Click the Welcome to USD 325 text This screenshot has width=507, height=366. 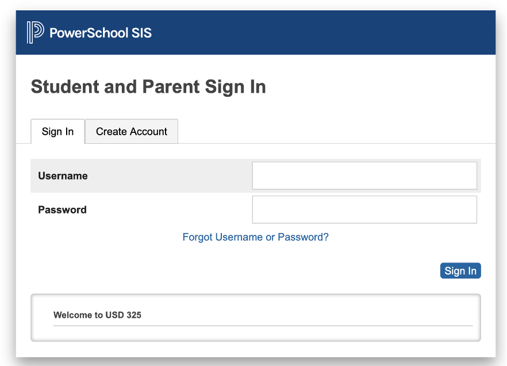click(97, 315)
